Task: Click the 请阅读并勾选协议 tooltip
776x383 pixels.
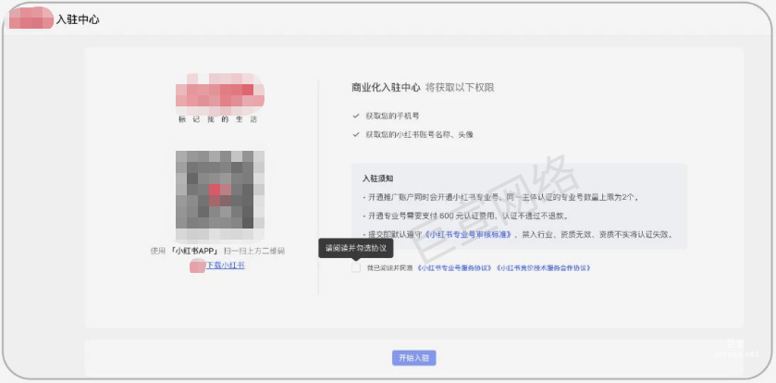Action: pyautogui.click(x=356, y=249)
